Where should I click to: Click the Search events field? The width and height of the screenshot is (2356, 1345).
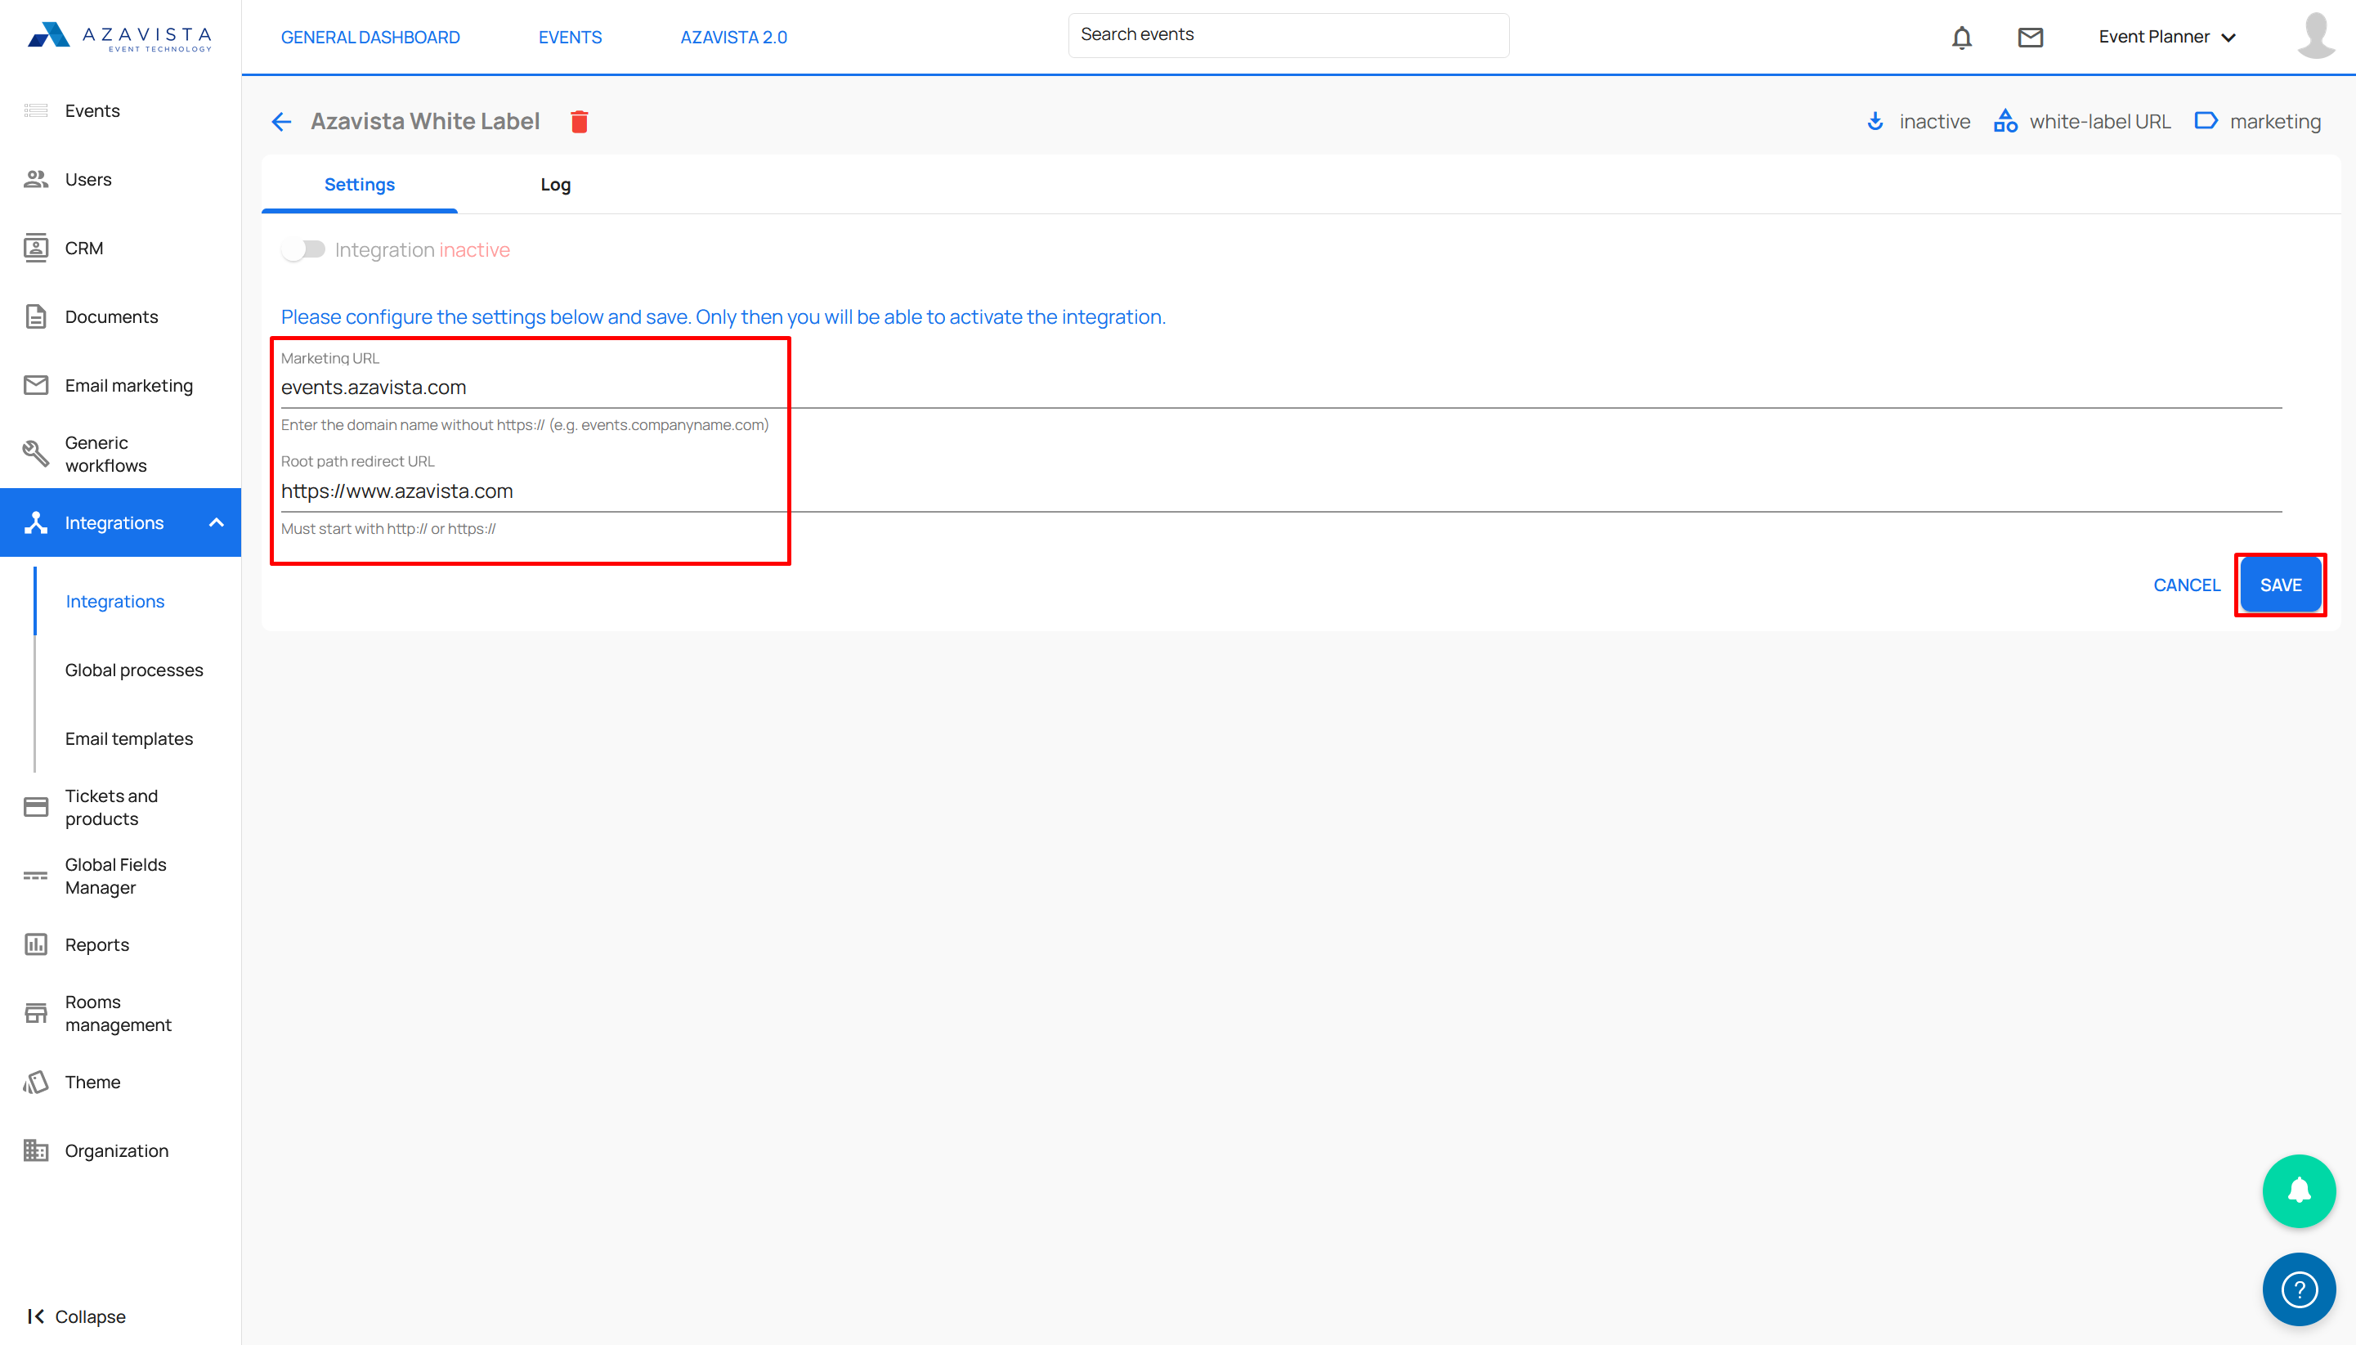coord(1288,35)
